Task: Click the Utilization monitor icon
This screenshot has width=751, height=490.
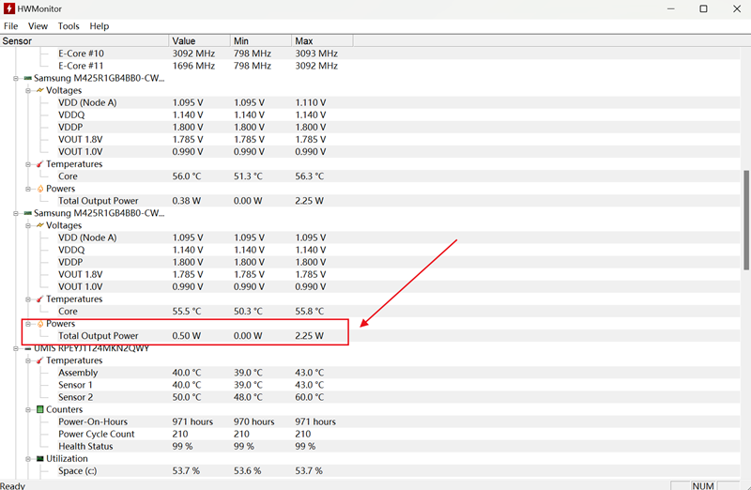Action: pyautogui.click(x=40, y=459)
